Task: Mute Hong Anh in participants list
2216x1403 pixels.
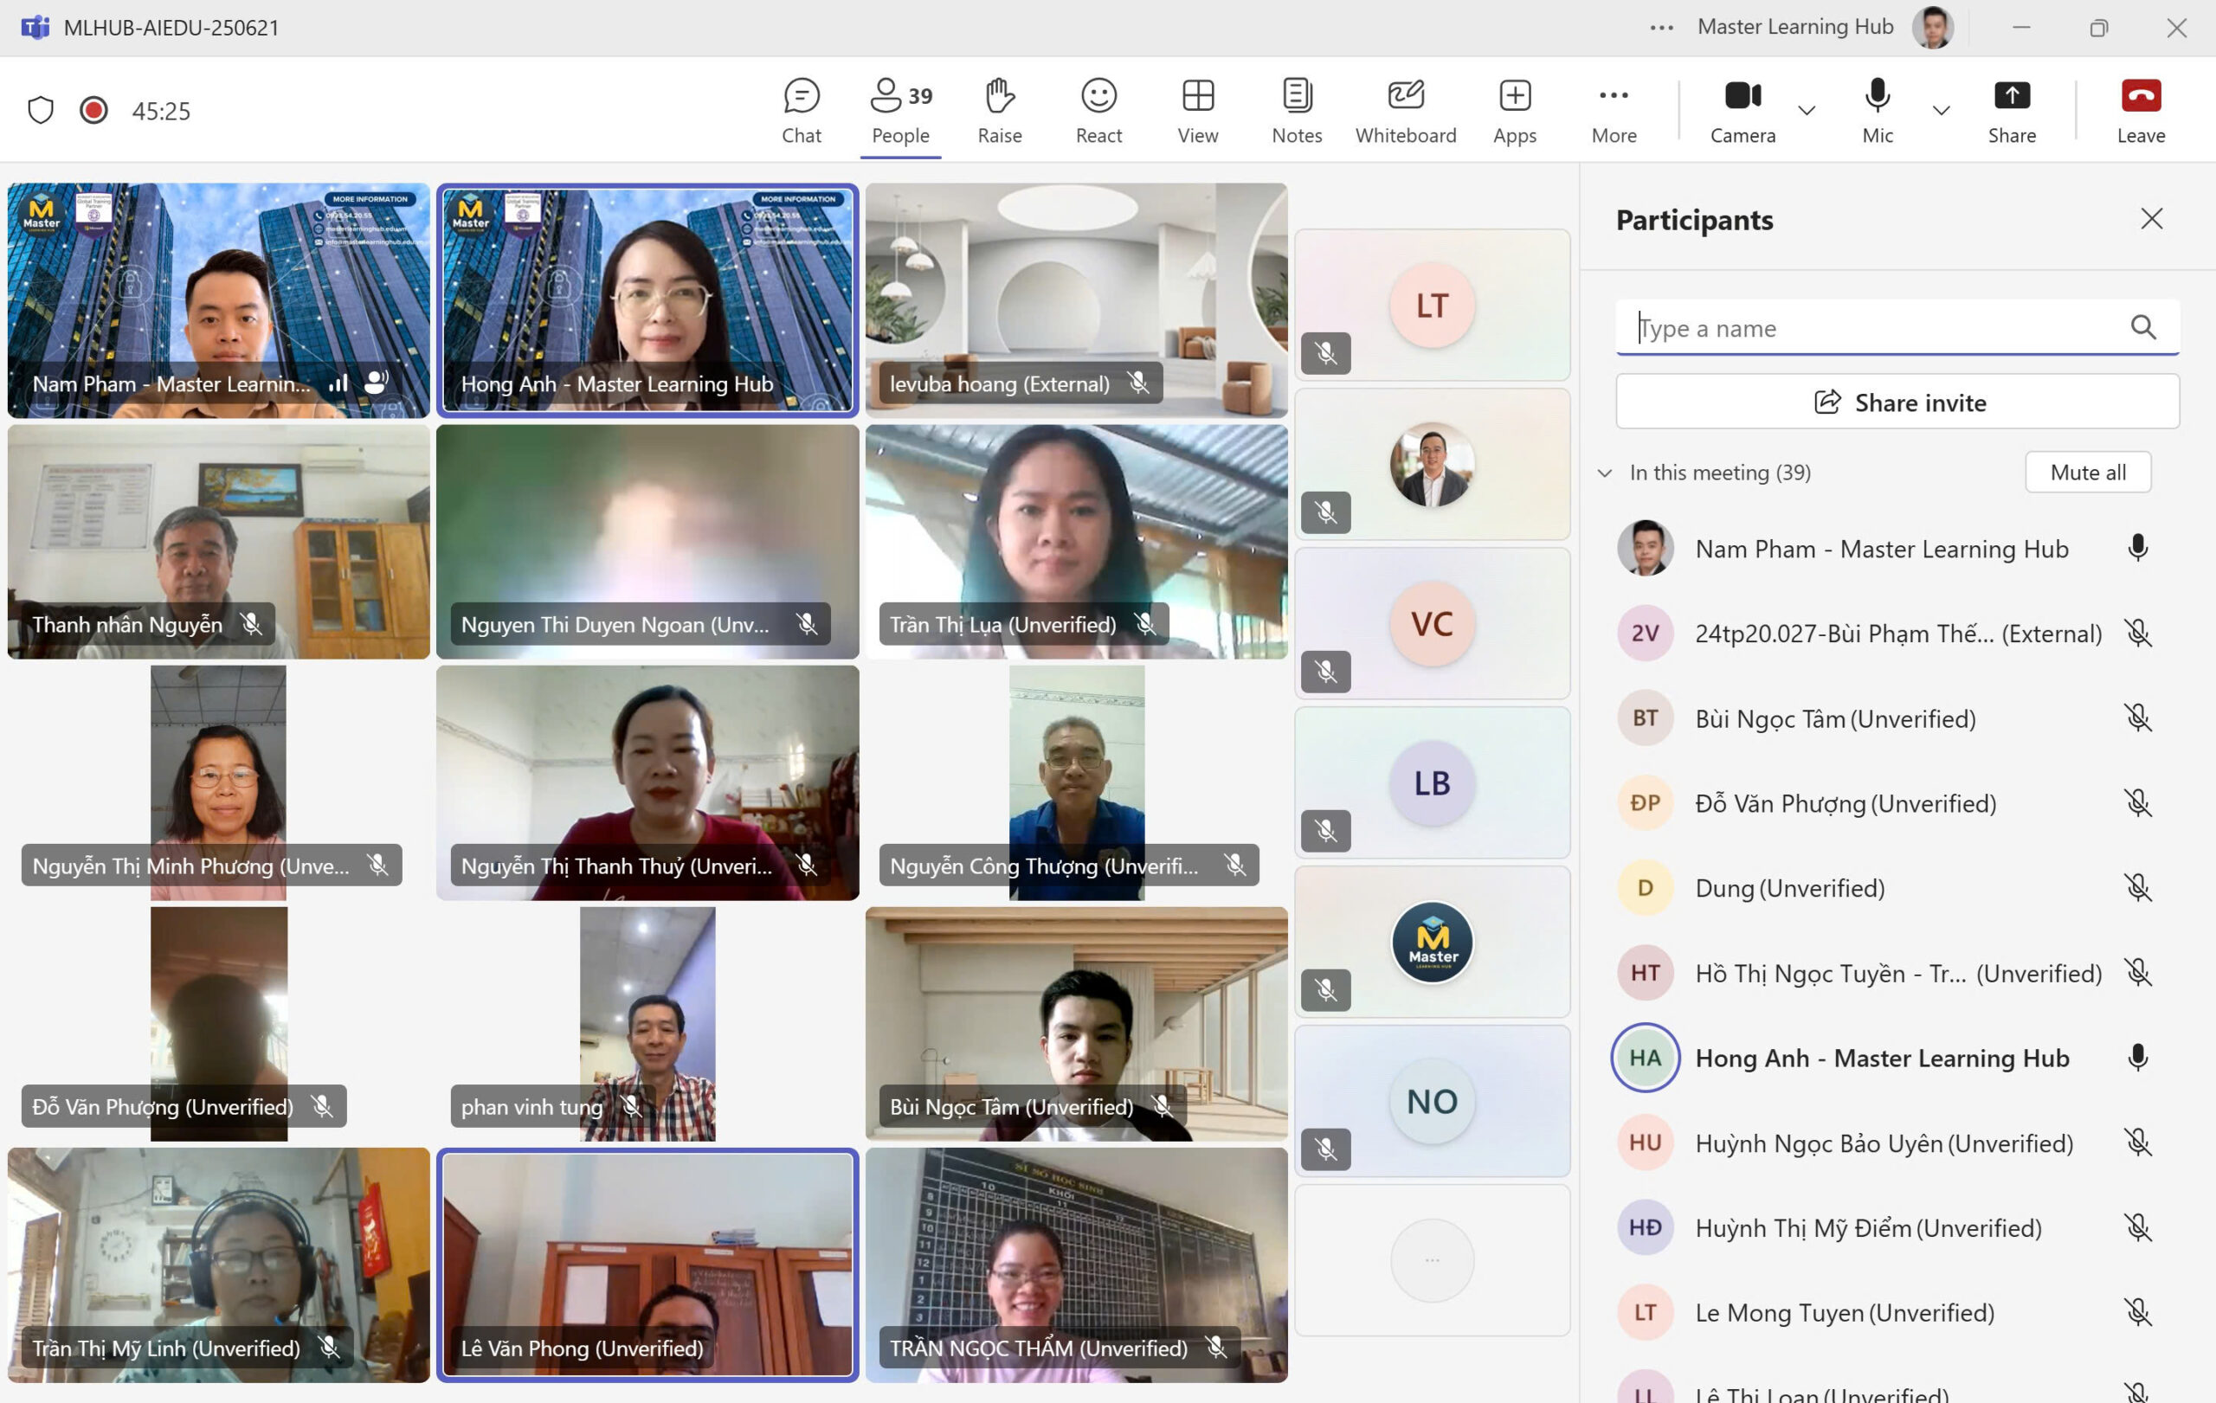Action: click(2137, 1058)
